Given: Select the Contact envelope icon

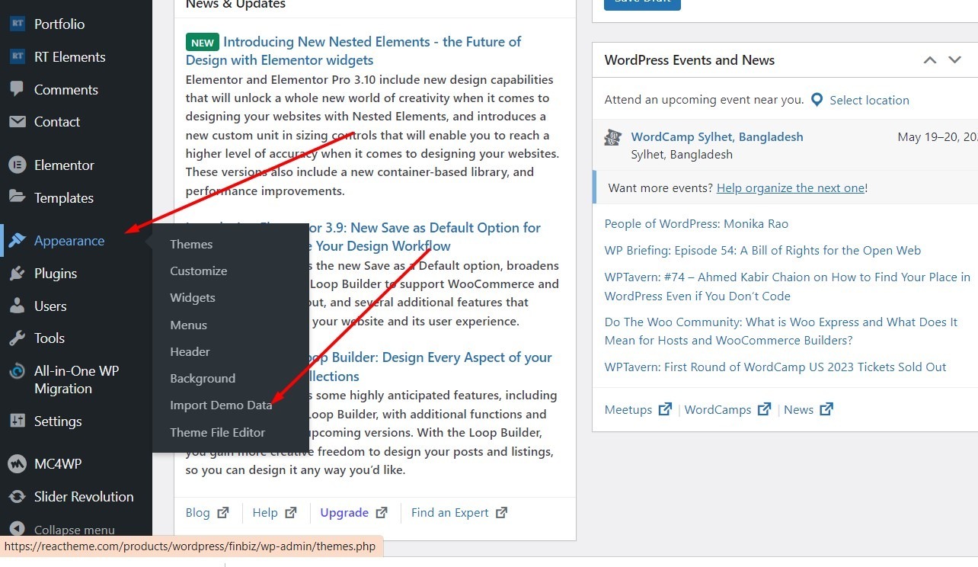Looking at the screenshot, I should click(x=17, y=122).
